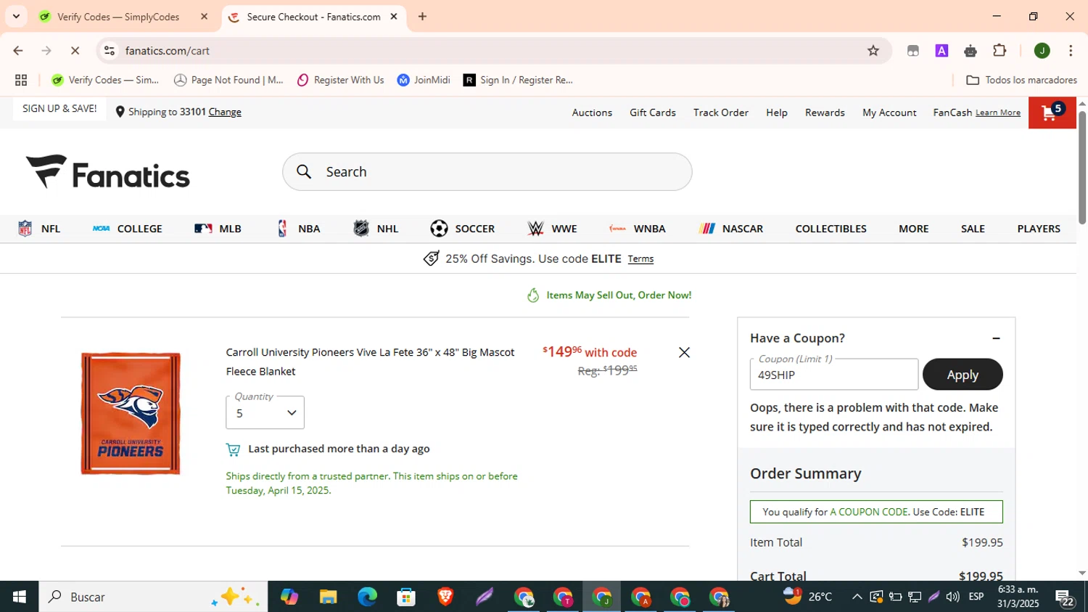
Task: Click the address bar URL
Action: tap(168, 51)
